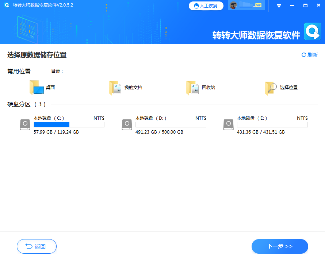Click the disk icon beside 本地磁盘 (E:)
325x261 pixels.
(x=228, y=124)
